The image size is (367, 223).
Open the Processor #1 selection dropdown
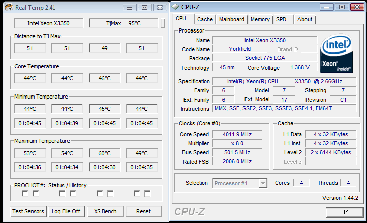263,183
